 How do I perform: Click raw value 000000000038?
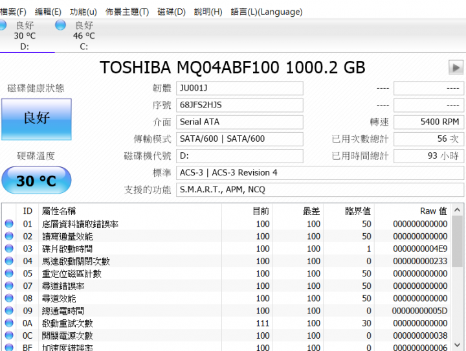tap(420, 336)
